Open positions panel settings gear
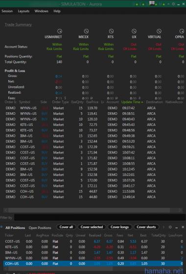186x274 pixels. point(170,227)
